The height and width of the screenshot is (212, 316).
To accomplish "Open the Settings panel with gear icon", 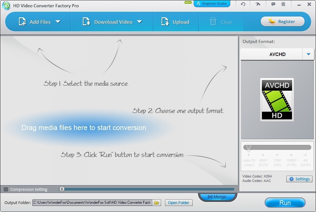I will coord(299,179).
